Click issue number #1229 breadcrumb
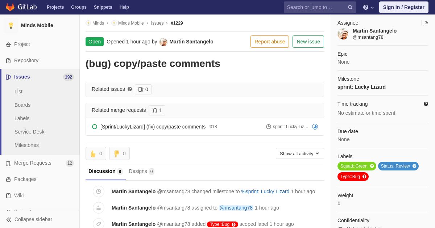Viewport: 435px width, 228px height. click(177, 23)
